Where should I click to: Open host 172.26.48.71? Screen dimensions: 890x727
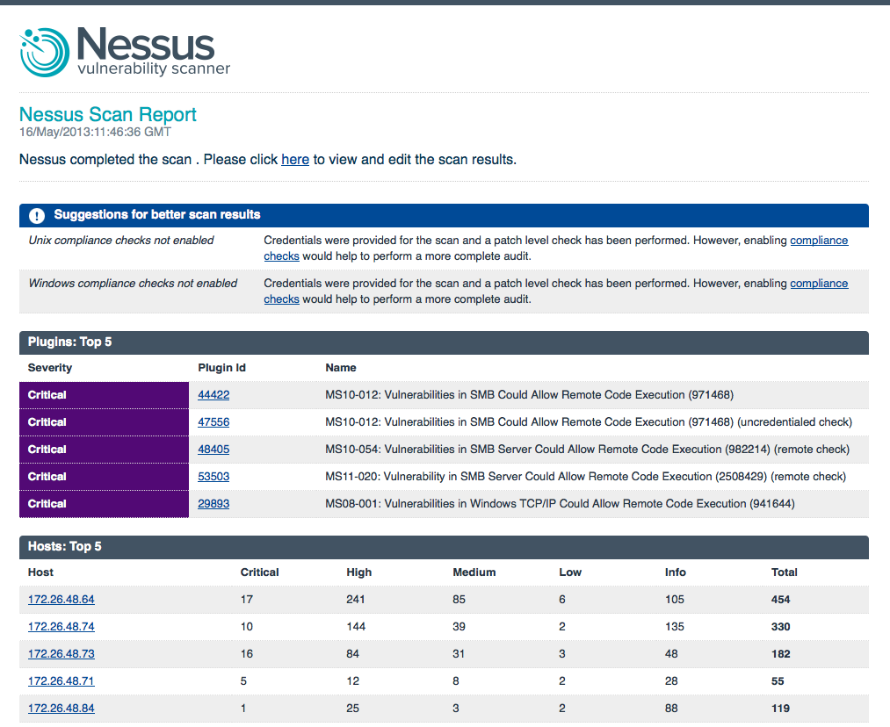click(x=62, y=681)
